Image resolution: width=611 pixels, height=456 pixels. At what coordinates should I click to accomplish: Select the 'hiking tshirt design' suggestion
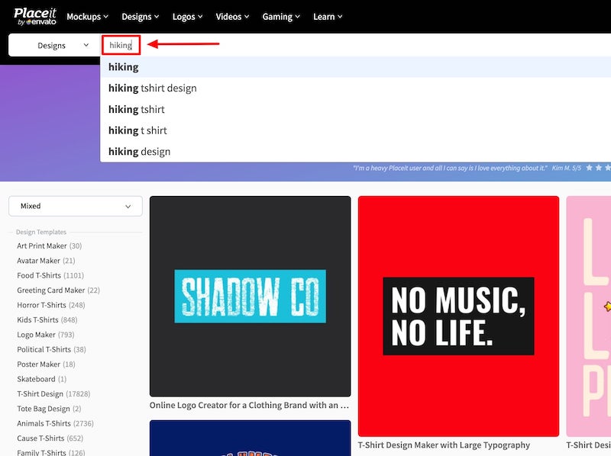(x=153, y=88)
